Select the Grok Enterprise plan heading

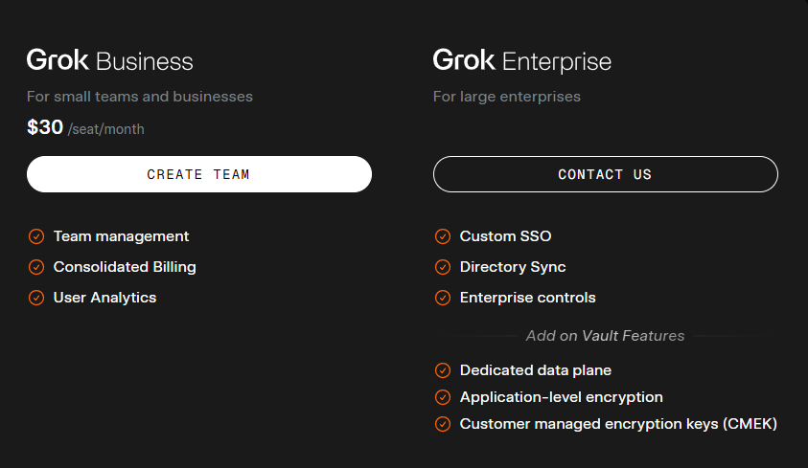(x=522, y=61)
